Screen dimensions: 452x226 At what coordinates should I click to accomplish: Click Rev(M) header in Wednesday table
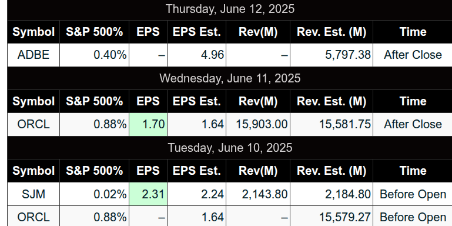[x=258, y=101]
